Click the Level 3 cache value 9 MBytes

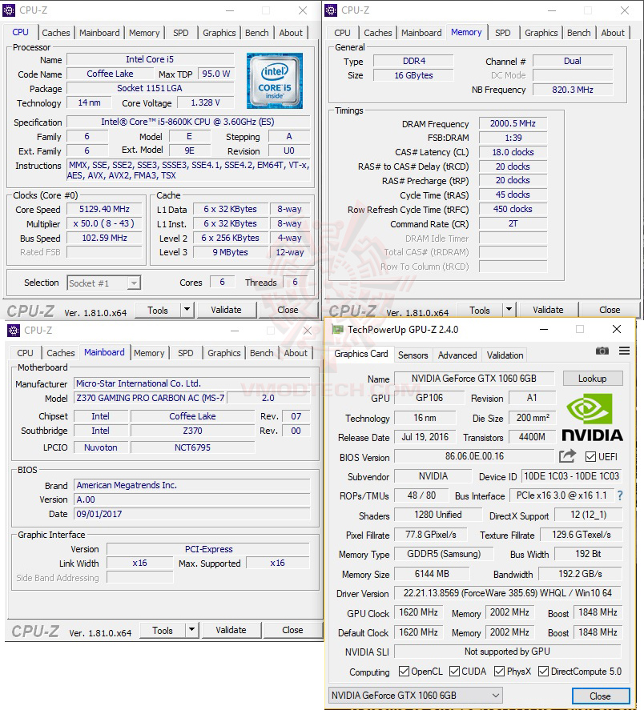point(230,252)
